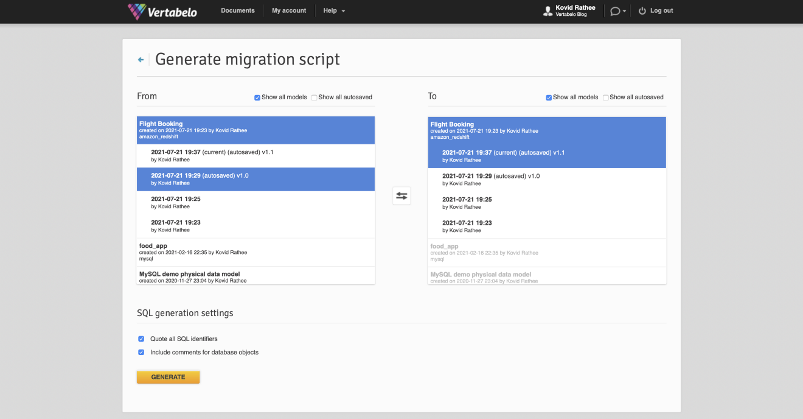Click the Vertabelo logo
Viewport: 803px width, 419px height.
click(x=162, y=11)
